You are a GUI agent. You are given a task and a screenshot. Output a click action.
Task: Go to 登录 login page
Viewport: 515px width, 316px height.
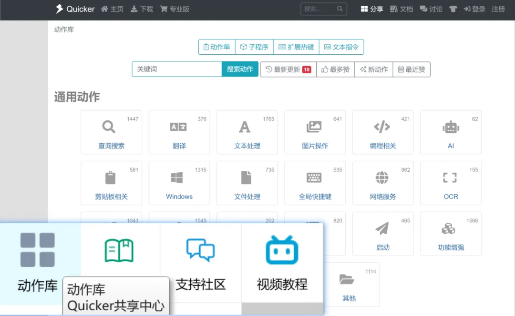474,9
